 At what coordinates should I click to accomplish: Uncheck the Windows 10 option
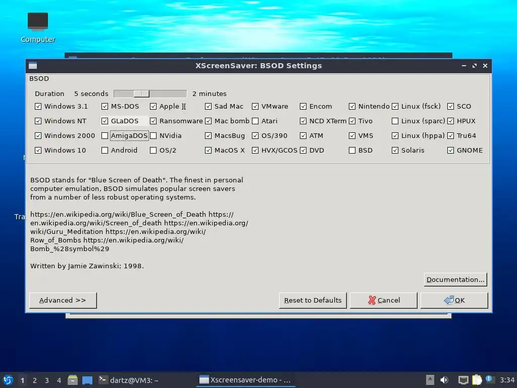point(38,150)
